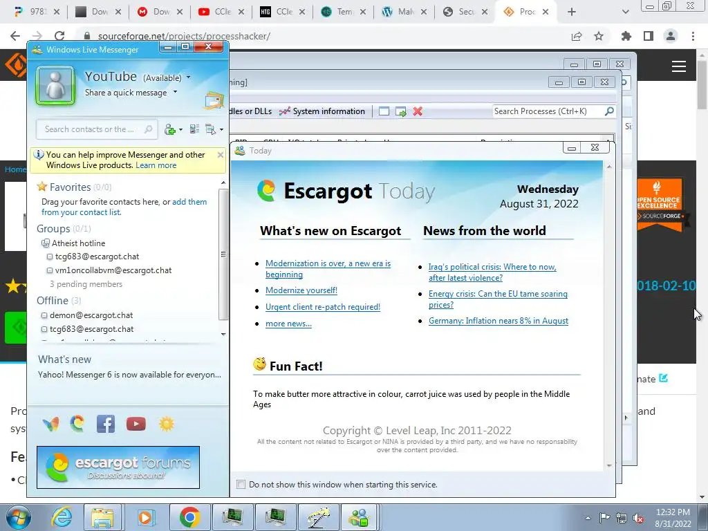Click the red X icon in Process Hacker toolbar
708x531 pixels.
418,111
